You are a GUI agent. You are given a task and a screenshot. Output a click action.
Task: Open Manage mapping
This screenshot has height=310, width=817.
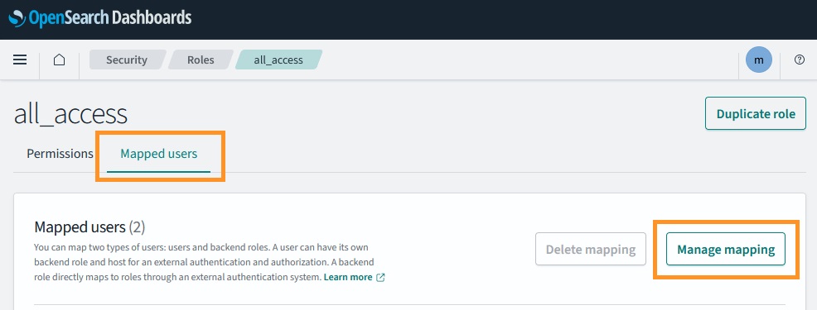click(726, 249)
